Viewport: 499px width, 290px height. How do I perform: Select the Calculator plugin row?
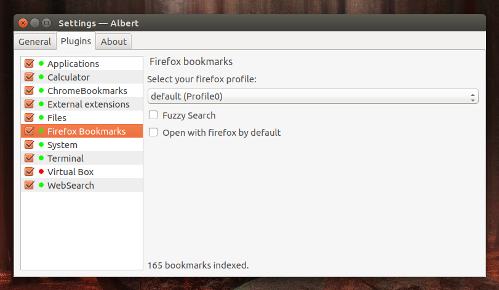coord(82,77)
